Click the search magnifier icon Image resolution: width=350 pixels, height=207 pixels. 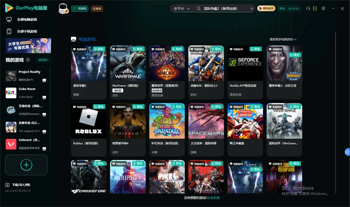198,8
